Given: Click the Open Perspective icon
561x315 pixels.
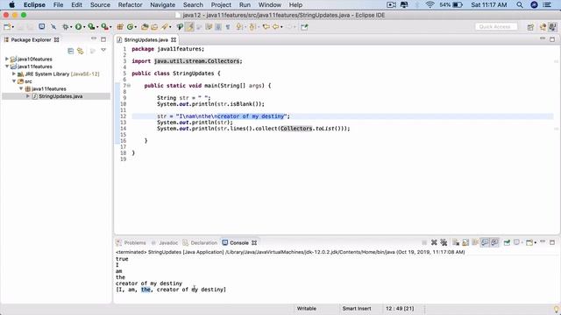Looking at the screenshot, I should (x=530, y=27).
